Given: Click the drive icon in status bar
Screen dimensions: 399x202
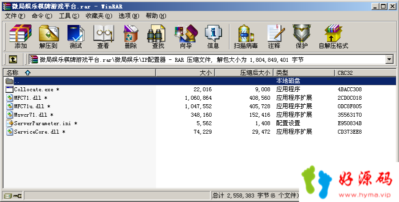Looking at the screenshot, I should pos(8,196).
